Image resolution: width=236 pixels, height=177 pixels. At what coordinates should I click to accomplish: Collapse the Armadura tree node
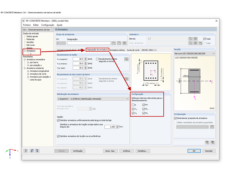pyautogui.click(x=25, y=51)
